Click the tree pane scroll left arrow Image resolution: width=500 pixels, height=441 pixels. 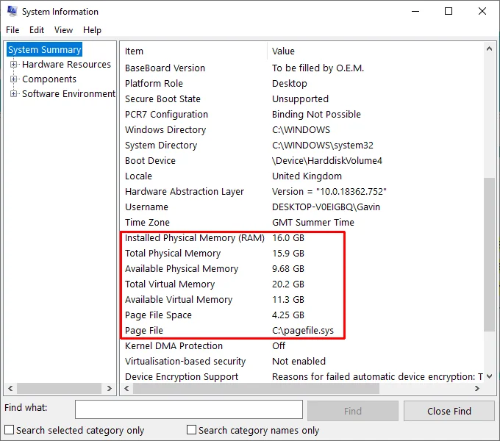10,388
